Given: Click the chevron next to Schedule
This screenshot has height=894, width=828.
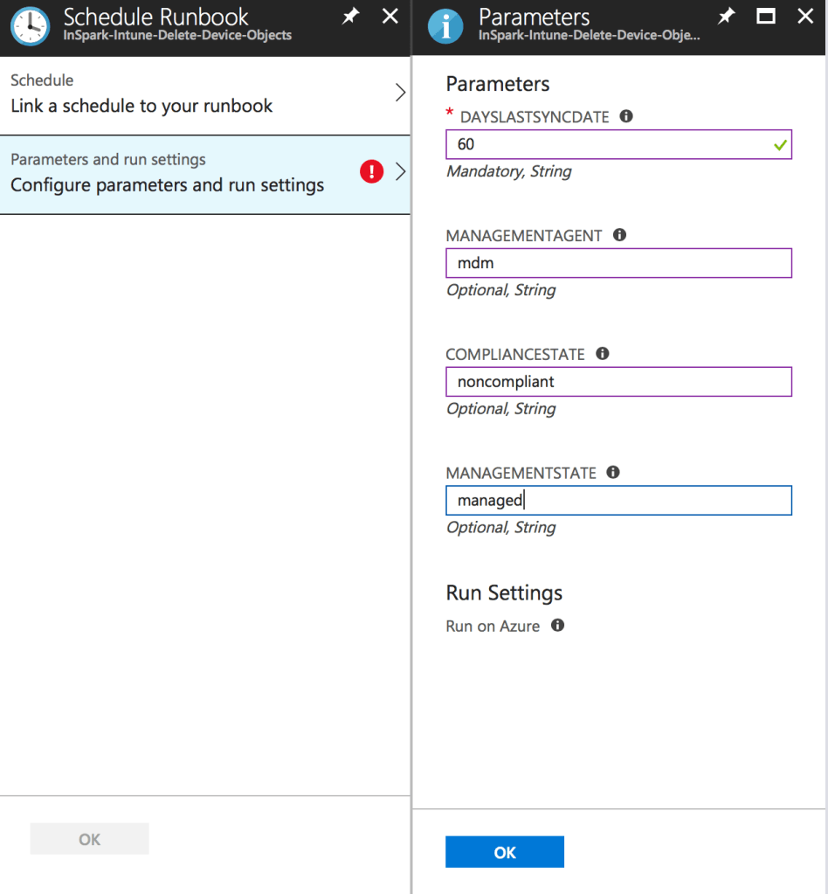Looking at the screenshot, I should (x=400, y=92).
